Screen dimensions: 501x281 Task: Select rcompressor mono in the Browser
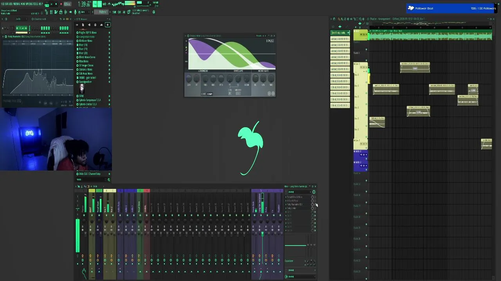tap(87, 37)
